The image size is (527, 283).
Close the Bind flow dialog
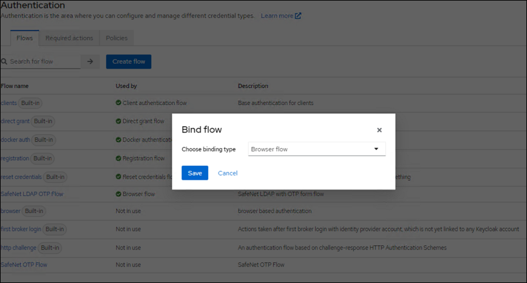tap(379, 130)
